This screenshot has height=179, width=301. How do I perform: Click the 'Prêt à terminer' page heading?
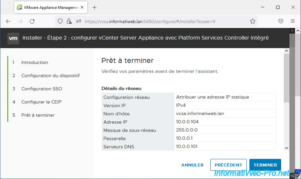pos(127,61)
